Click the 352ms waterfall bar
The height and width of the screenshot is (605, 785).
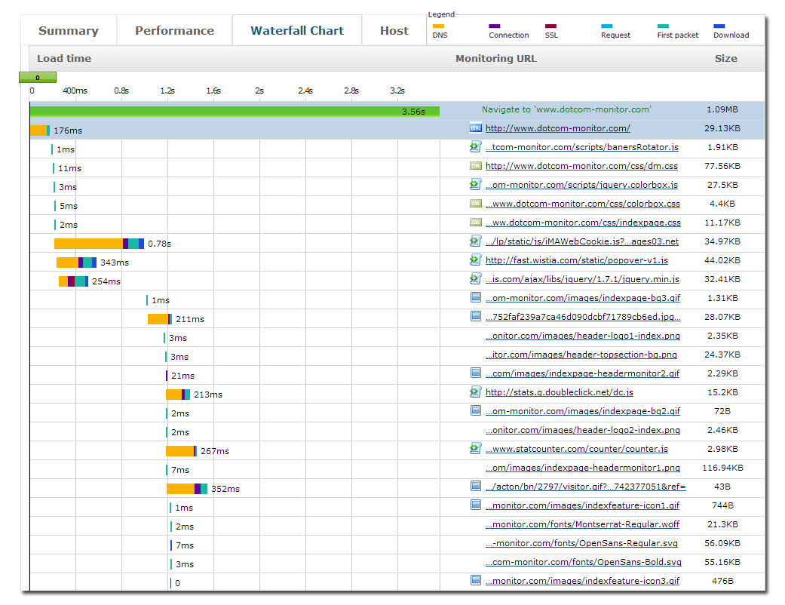pyautogui.click(x=187, y=489)
